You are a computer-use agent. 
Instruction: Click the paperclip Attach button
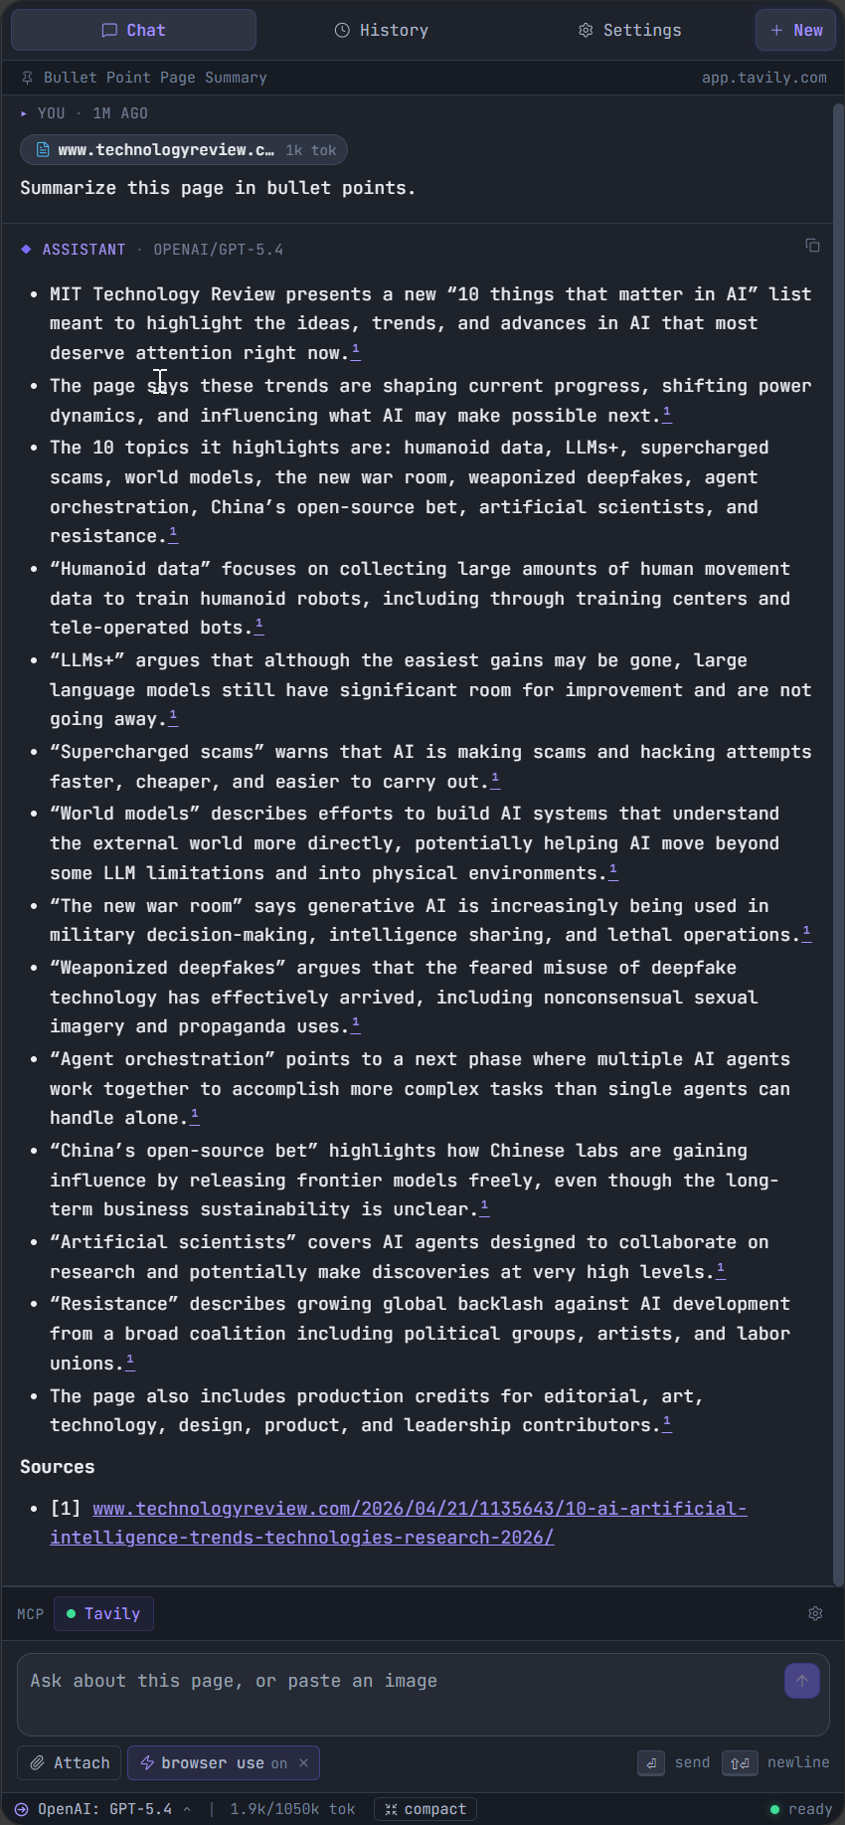click(x=70, y=1762)
